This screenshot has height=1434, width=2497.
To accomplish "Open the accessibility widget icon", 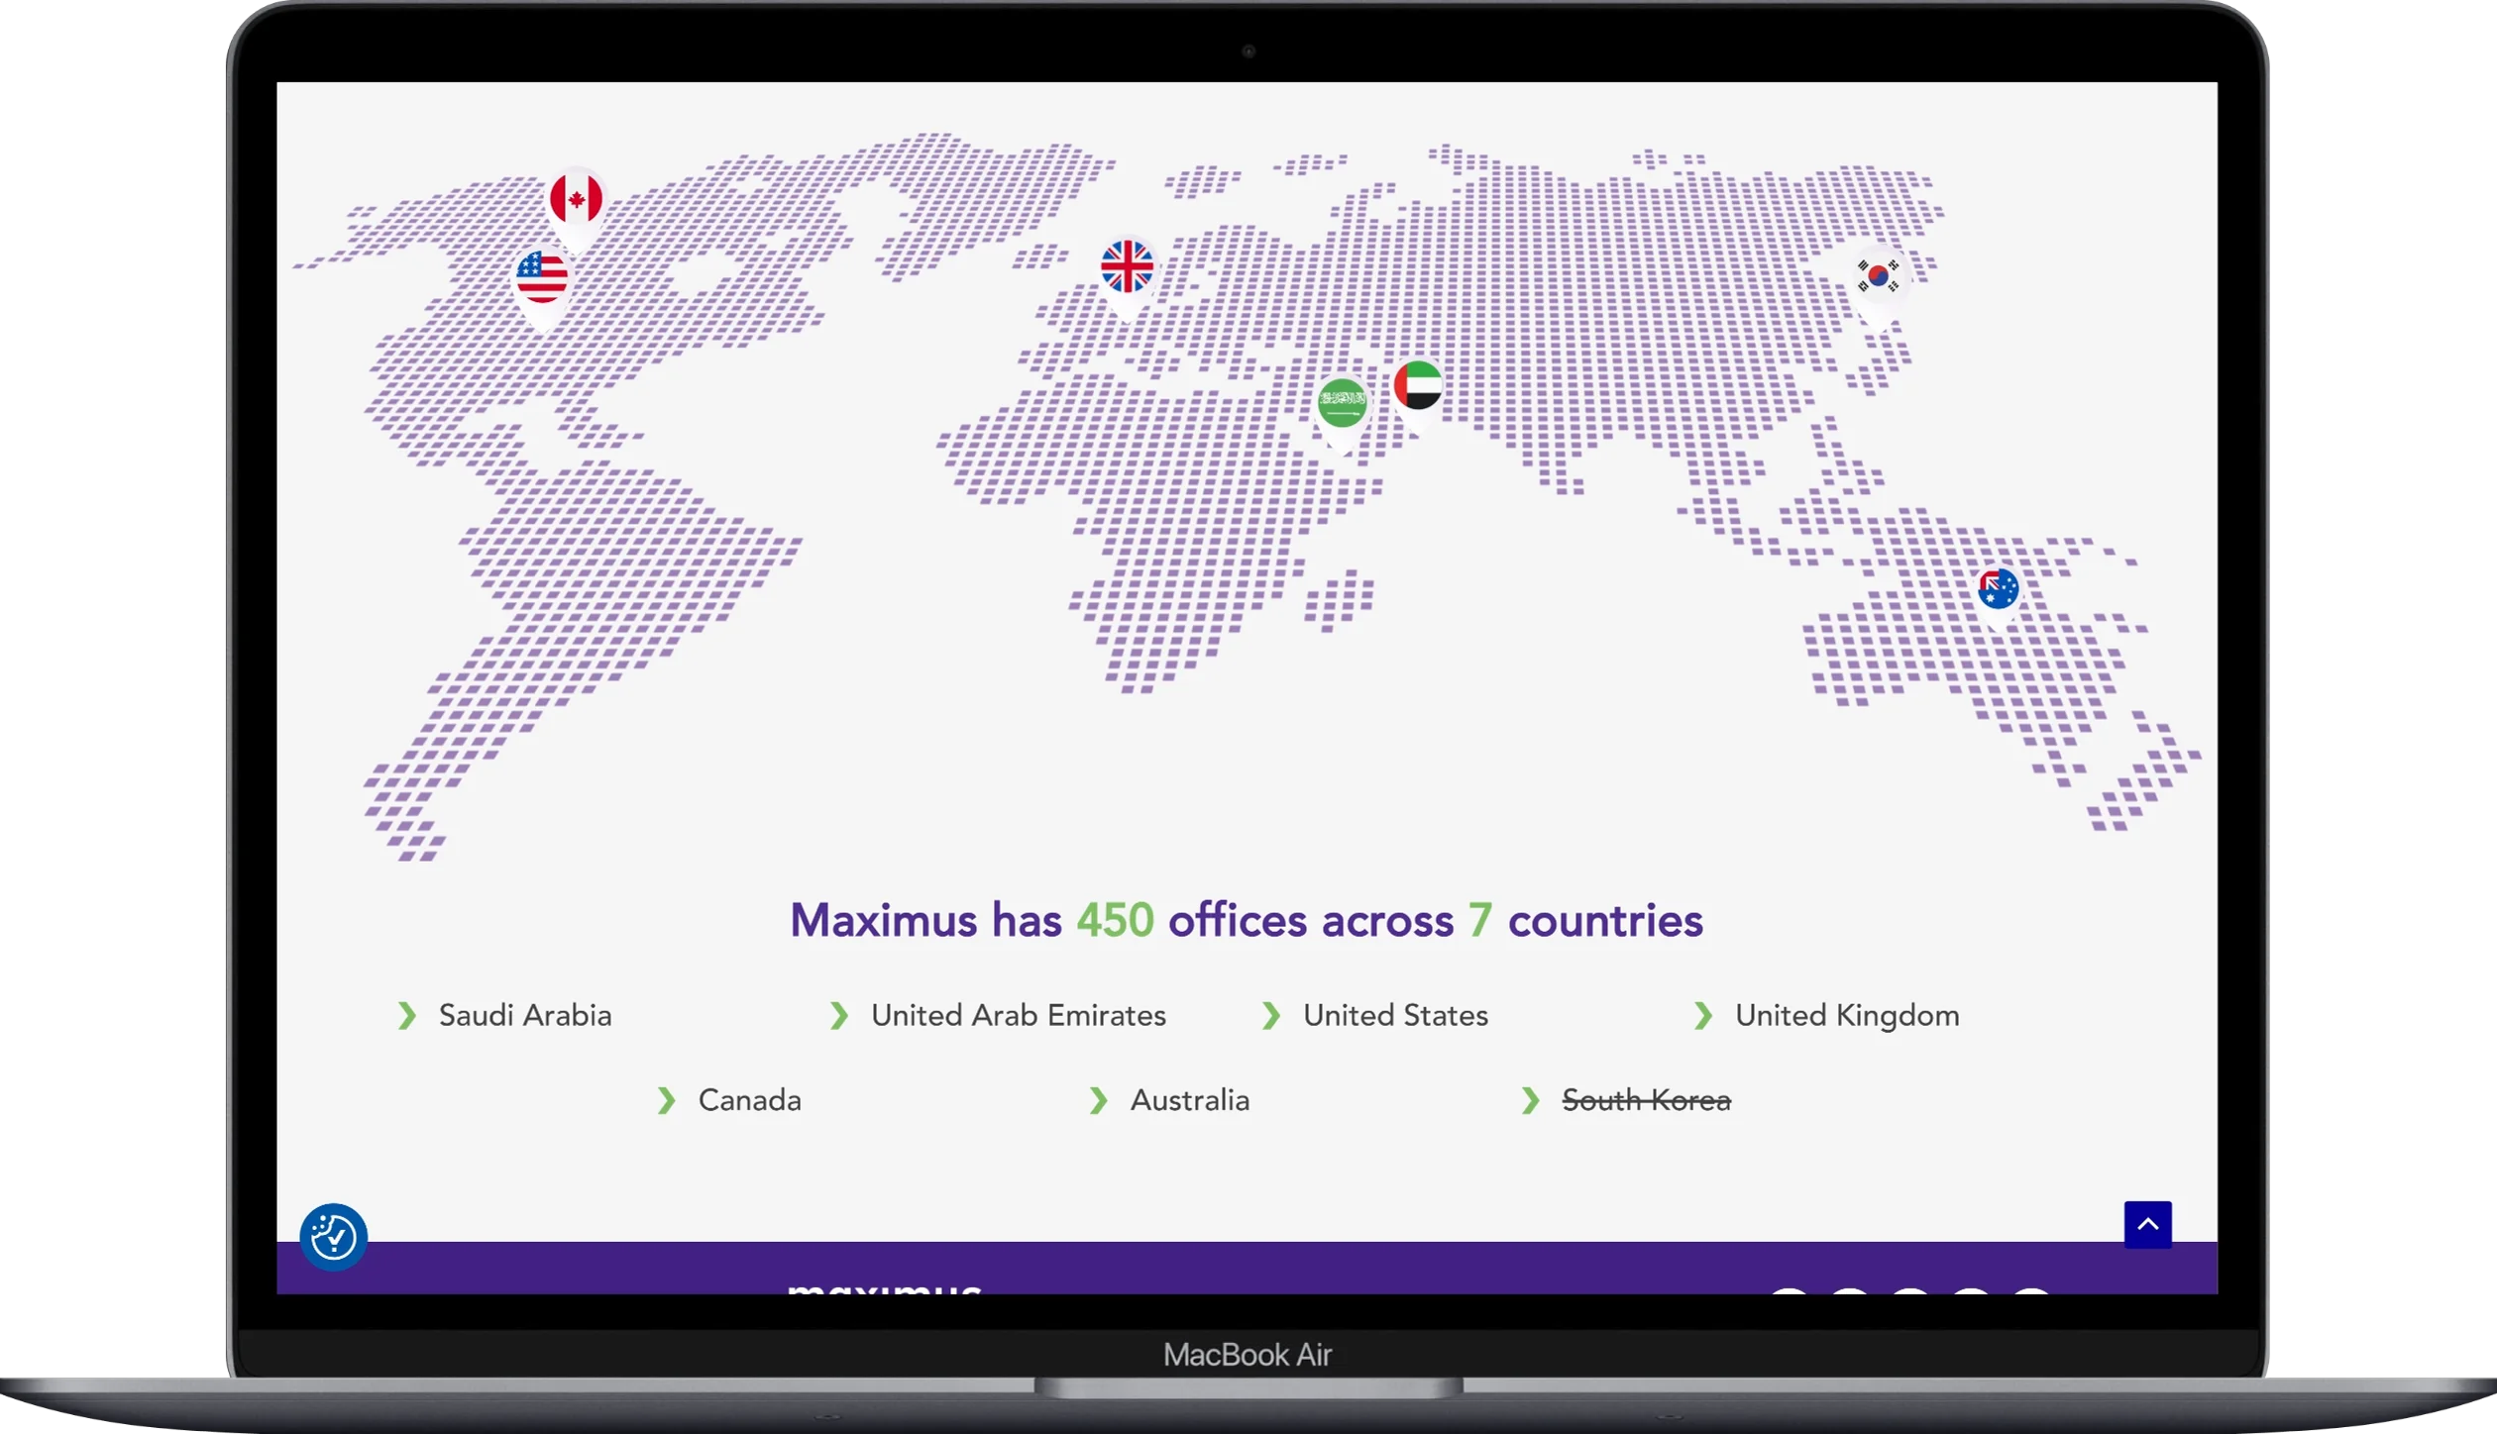I will pos(334,1237).
